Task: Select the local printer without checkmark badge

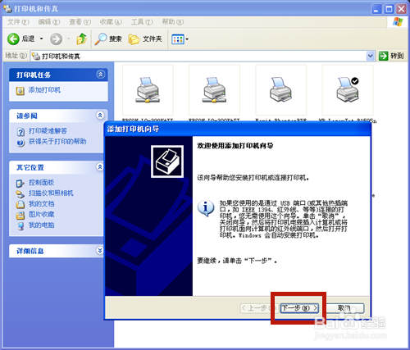Action: tap(280, 90)
